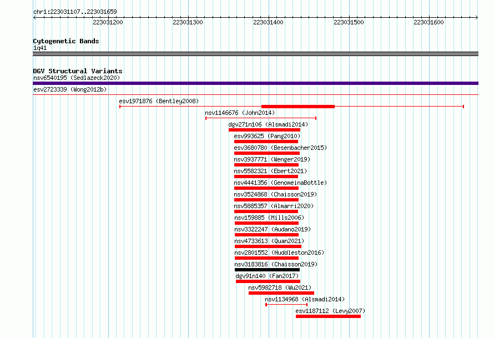The height and width of the screenshot is (338, 494).
Task: Open esv3680780 (Besenbacher2015) variant label
Action: pos(280,148)
